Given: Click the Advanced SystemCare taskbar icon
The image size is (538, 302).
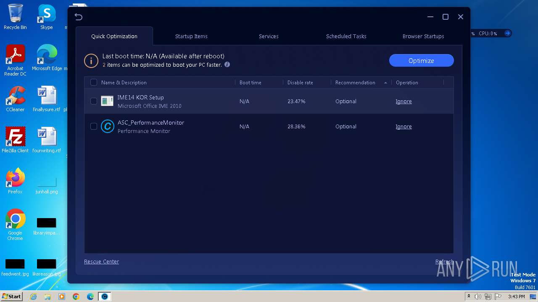Looking at the screenshot, I should (105, 297).
